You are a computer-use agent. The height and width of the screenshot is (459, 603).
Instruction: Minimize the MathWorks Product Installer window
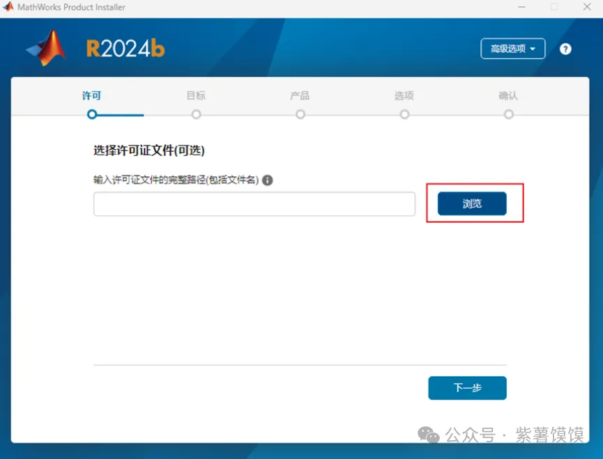pyautogui.click(x=522, y=7)
